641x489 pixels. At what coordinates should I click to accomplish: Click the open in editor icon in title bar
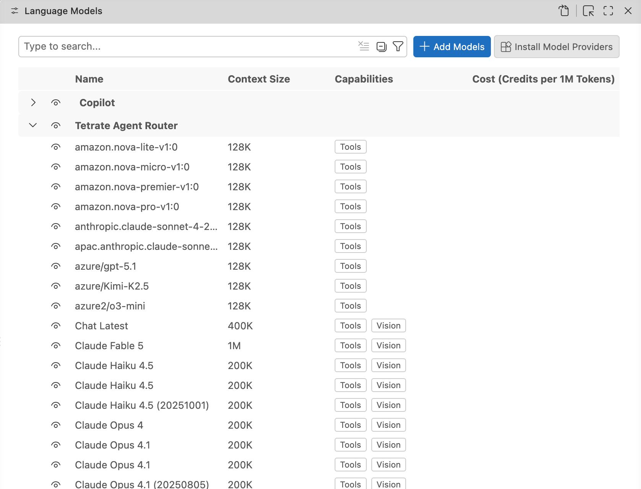tap(588, 11)
